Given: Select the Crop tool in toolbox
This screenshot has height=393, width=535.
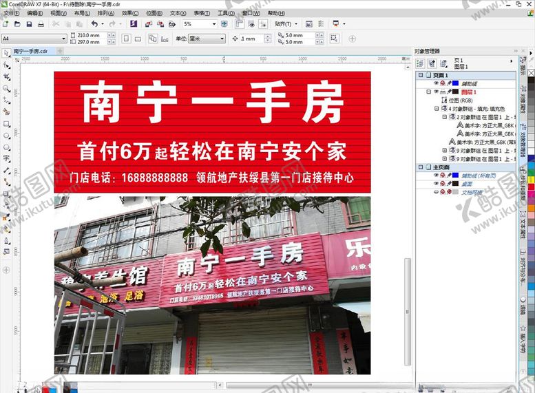Looking at the screenshot, I should (6, 77).
